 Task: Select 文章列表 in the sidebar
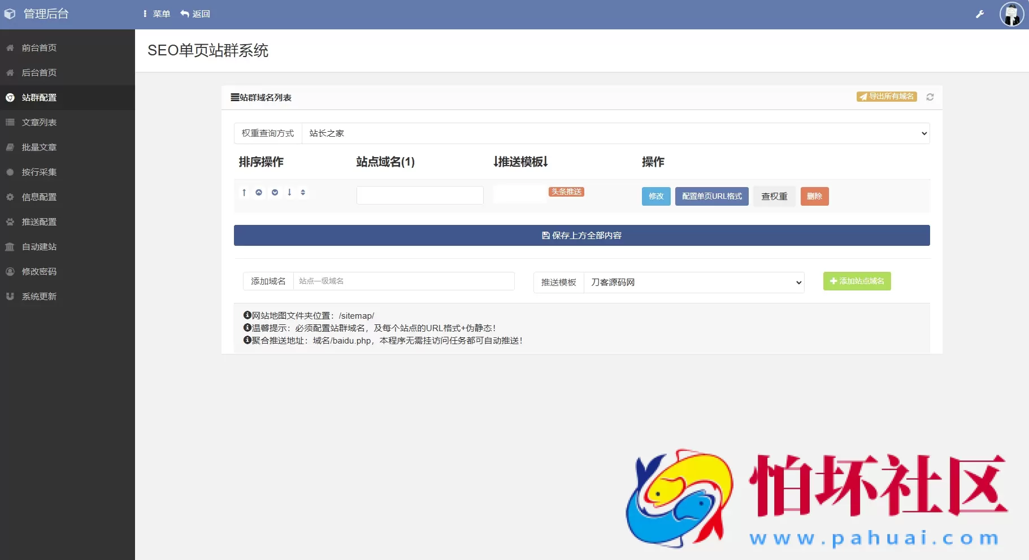tap(38, 122)
